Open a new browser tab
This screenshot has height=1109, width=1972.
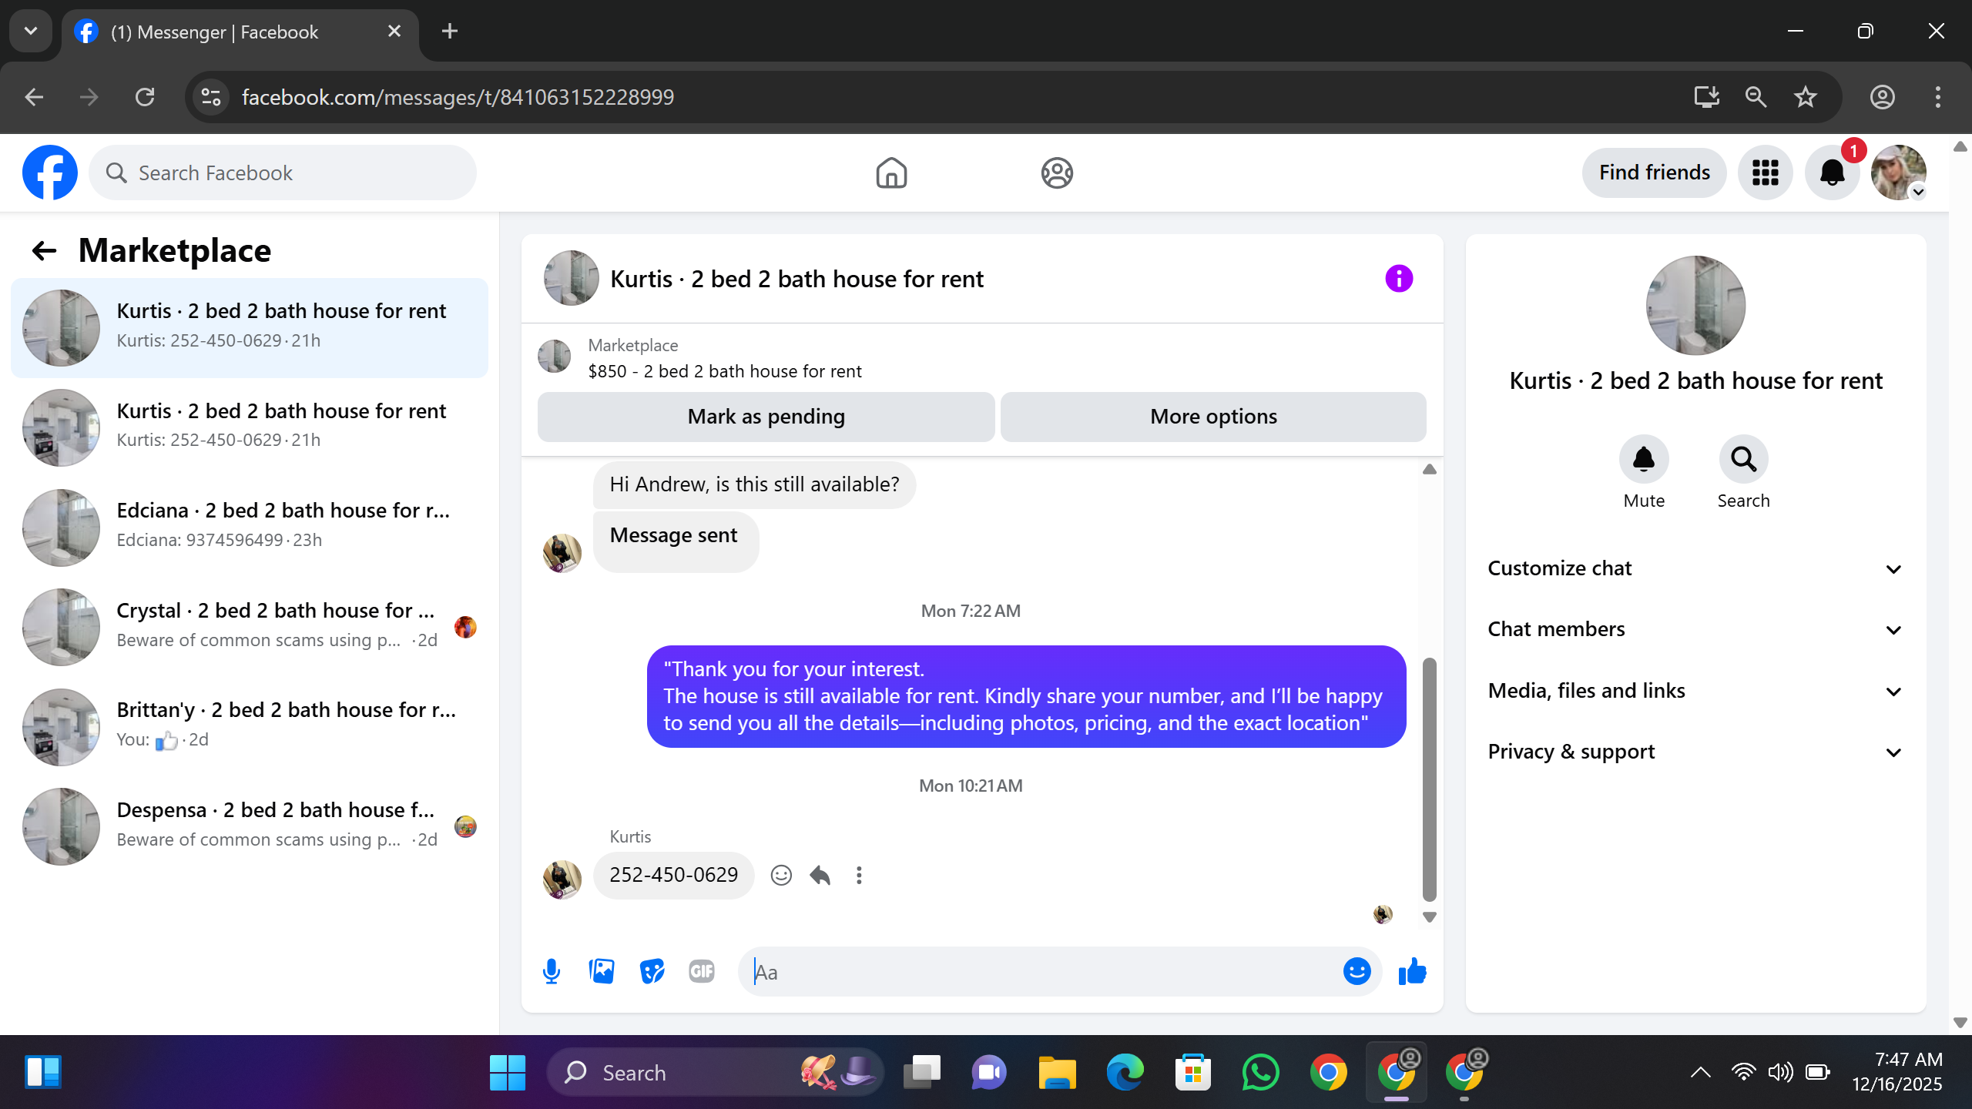(450, 31)
